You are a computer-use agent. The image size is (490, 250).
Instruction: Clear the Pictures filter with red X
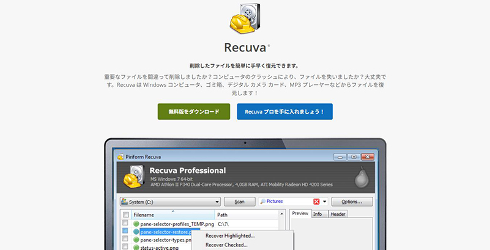pos(316,202)
